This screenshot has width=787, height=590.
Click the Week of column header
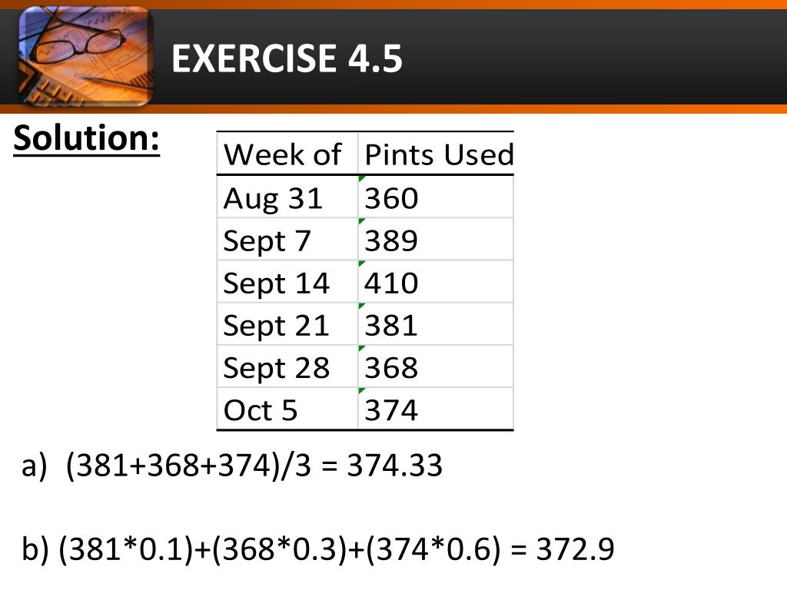pyautogui.click(x=287, y=154)
